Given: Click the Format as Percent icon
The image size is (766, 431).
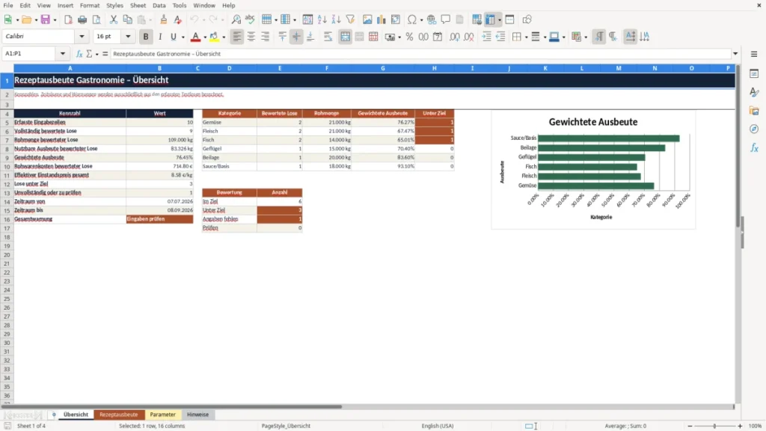Looking at the screenshot, I should (409, 37).
